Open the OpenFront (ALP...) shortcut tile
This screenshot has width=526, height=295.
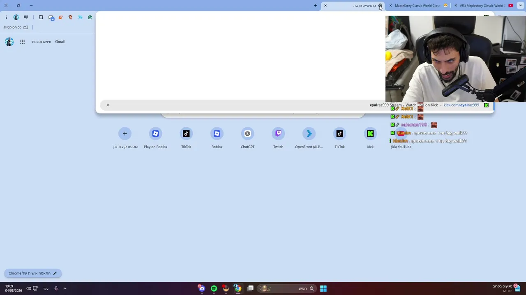pos(309,138)
